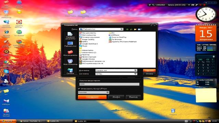Click the WinRAR archive desktop icon

(x=19, y=43)
